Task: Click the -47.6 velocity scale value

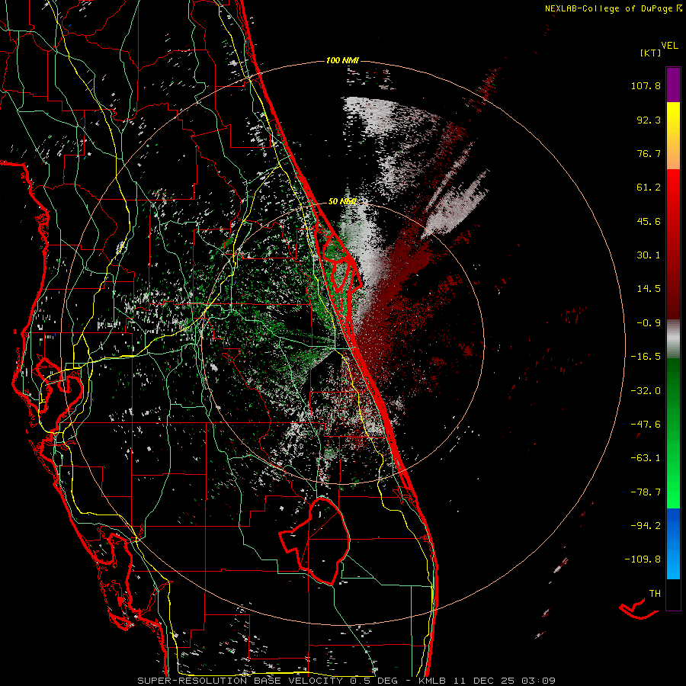Action: (646, 424)
